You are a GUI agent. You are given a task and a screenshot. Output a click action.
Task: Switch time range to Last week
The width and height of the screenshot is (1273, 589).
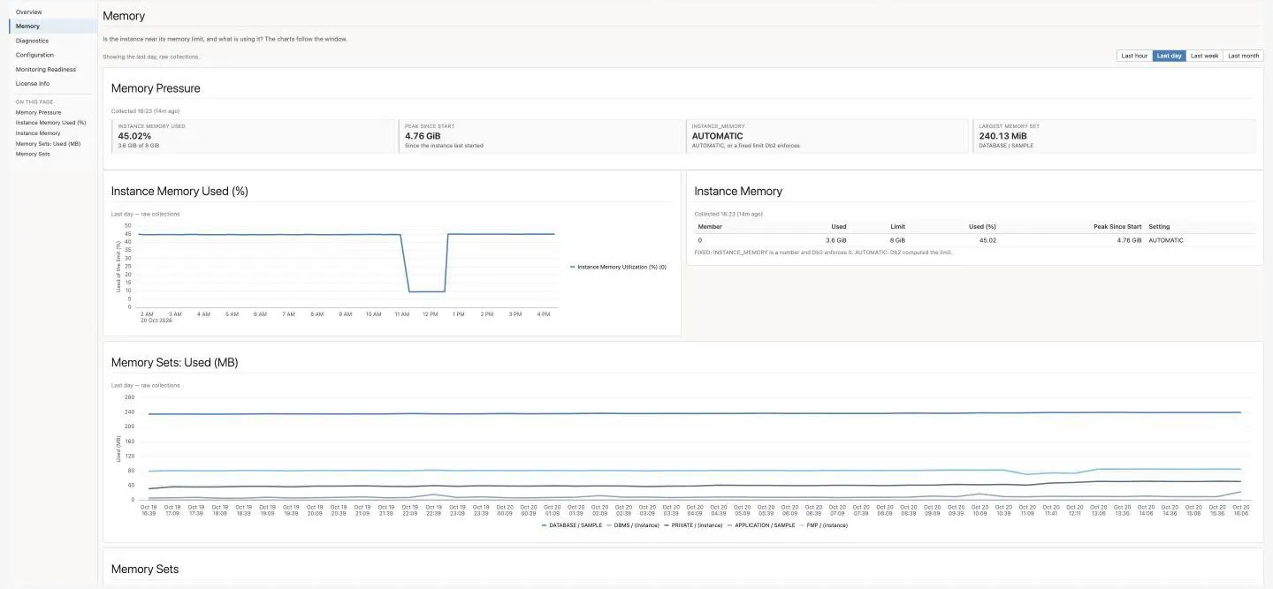tap(1204, 56)
